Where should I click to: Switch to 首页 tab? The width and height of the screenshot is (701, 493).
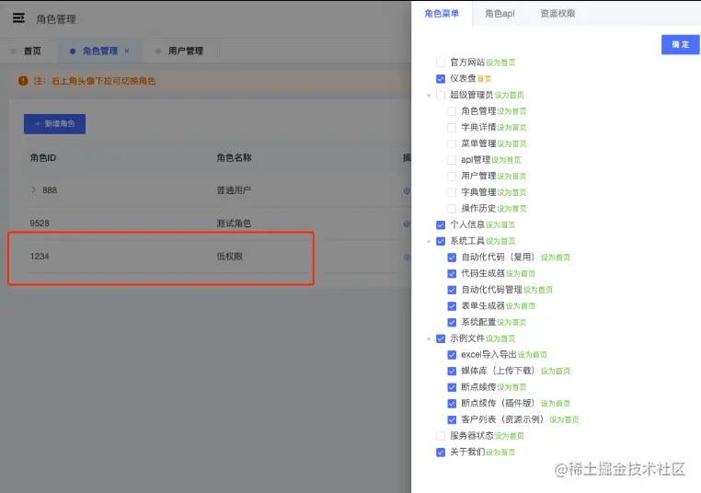[32, 51]
